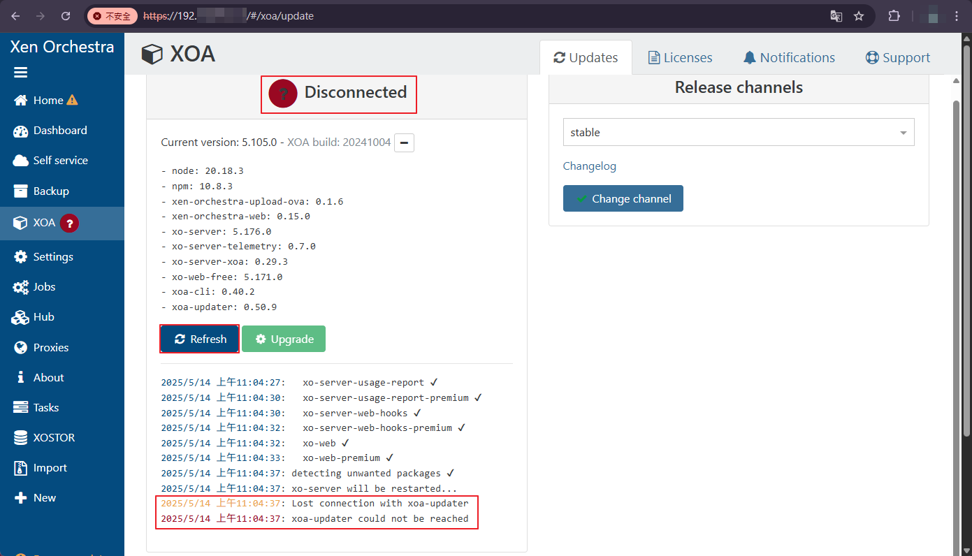Click the translate page icon
Image resolution: width=972 pixels, height=556 pixels.
tap(836, 16)
